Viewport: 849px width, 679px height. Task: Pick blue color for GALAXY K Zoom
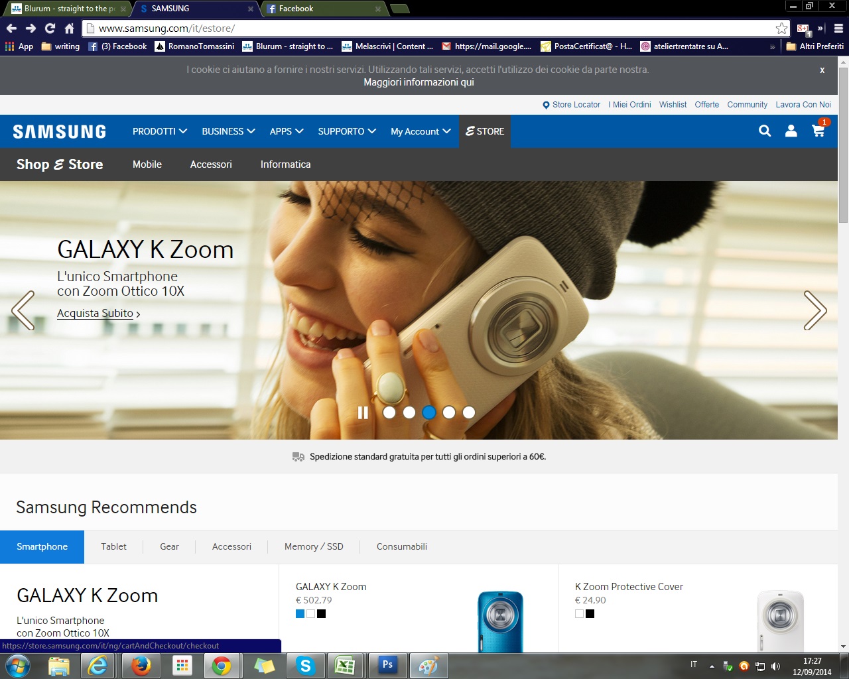coord(300,614)
